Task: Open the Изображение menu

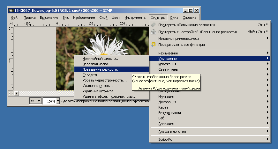Action: (84, 18)
